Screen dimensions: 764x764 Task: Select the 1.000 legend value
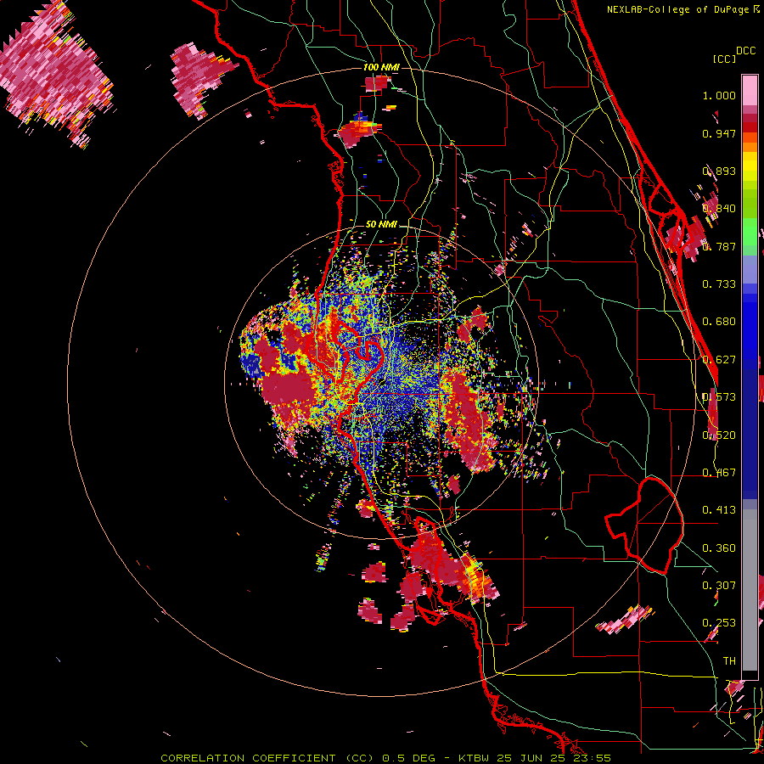tap(719, 95)
